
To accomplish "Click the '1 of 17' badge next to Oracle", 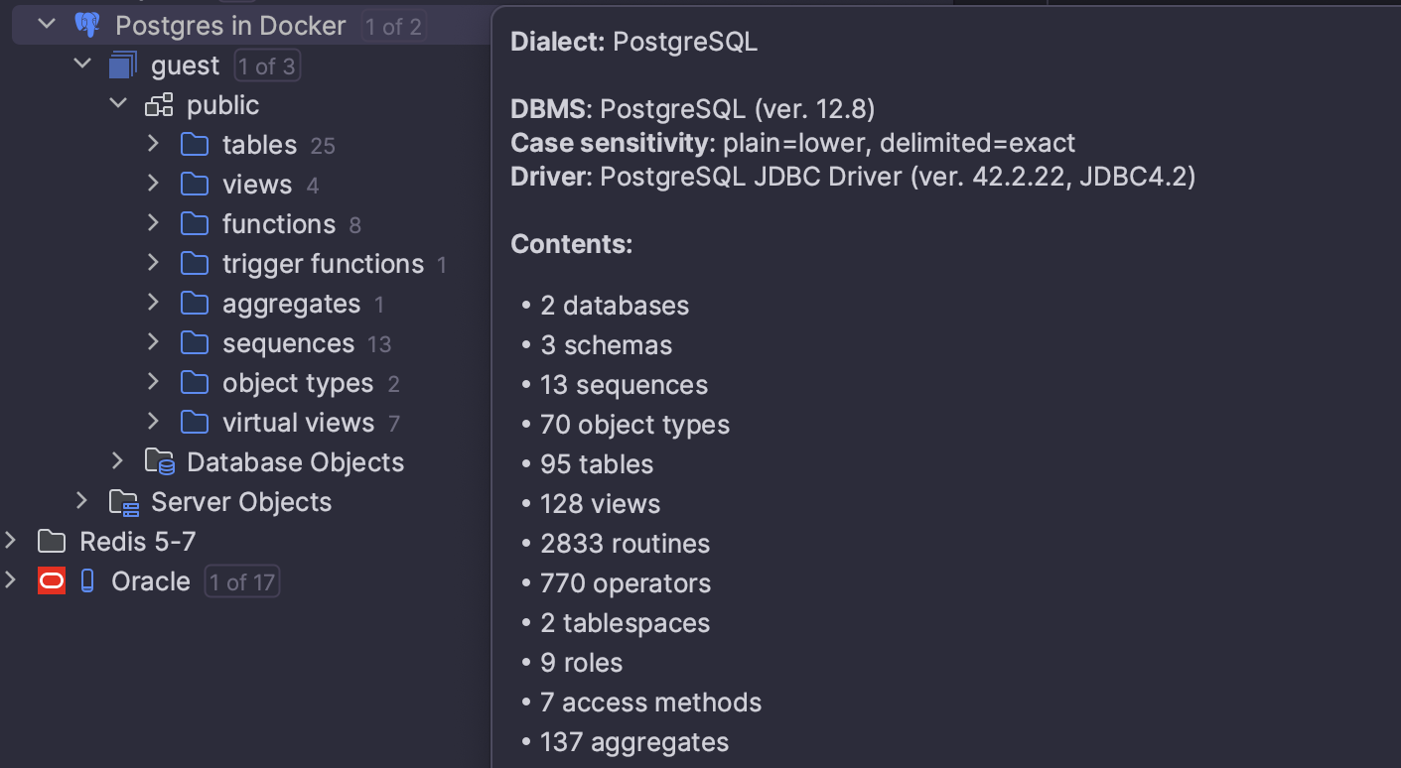I will point(241,580).
